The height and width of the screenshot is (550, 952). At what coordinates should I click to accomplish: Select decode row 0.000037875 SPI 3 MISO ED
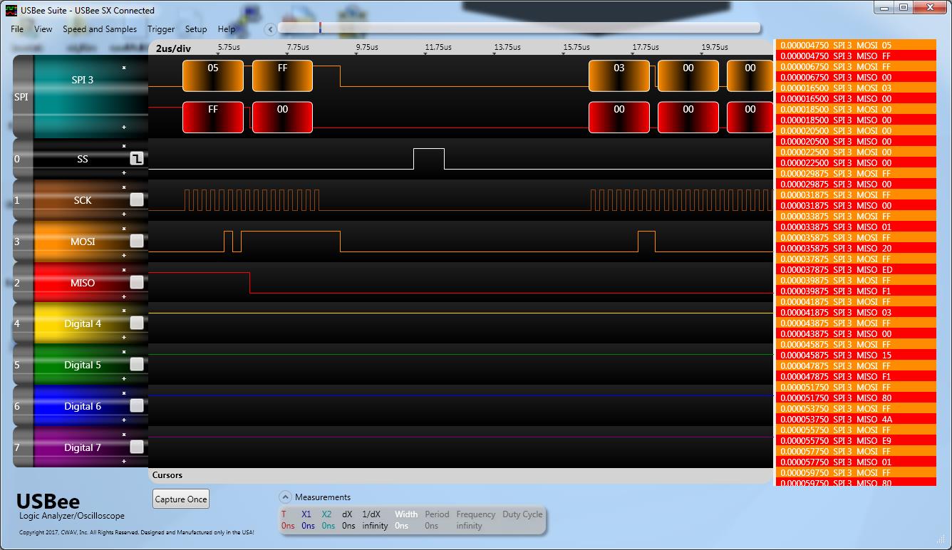(855, 269)
